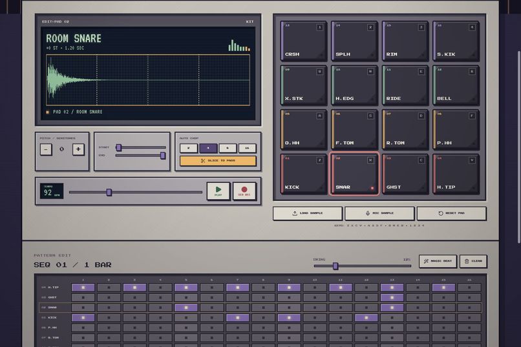Start playback with the green Play button
The height and width of the screenshot is (347, 521).
(x=218, y=191)
